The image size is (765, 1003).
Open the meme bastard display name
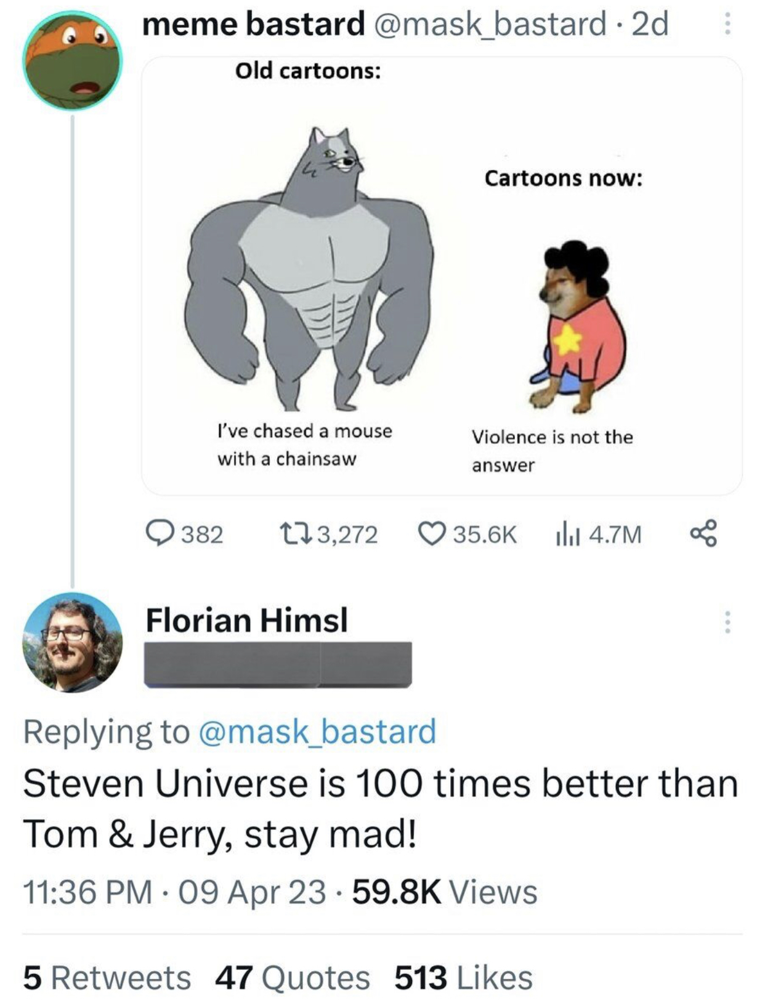tap(254, 25)
